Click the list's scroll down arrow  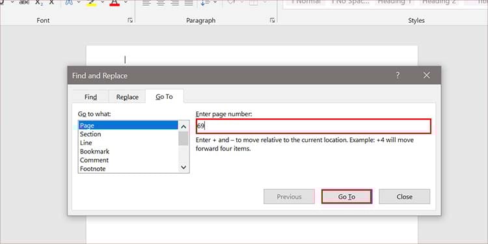coord(183,167)
